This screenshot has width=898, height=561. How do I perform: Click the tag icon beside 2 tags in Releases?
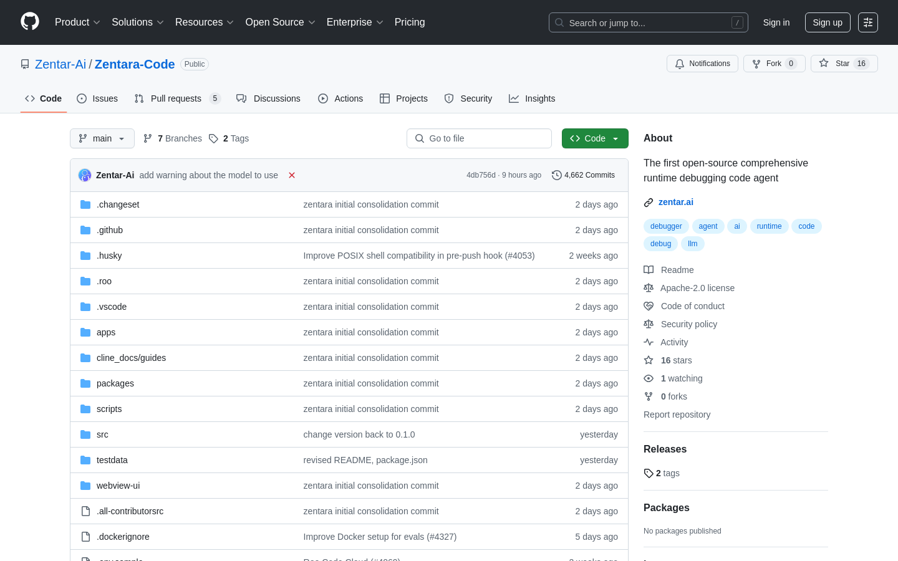pyautogui.click(x=649, y=473)
